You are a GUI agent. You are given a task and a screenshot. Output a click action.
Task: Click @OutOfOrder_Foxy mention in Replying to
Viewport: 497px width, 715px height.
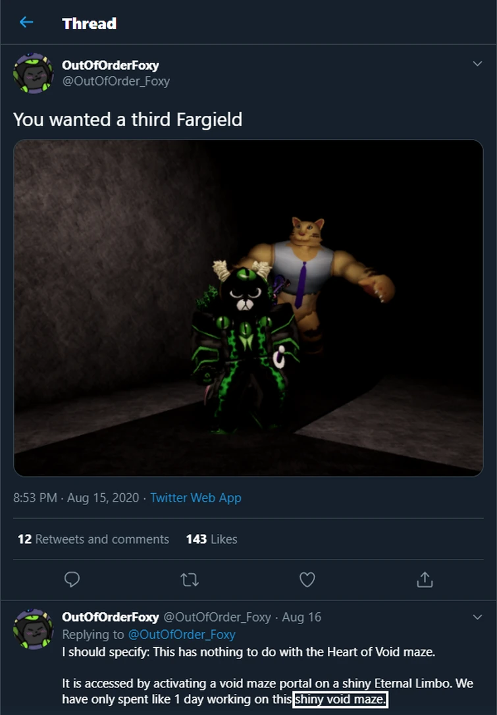(181, 635)
